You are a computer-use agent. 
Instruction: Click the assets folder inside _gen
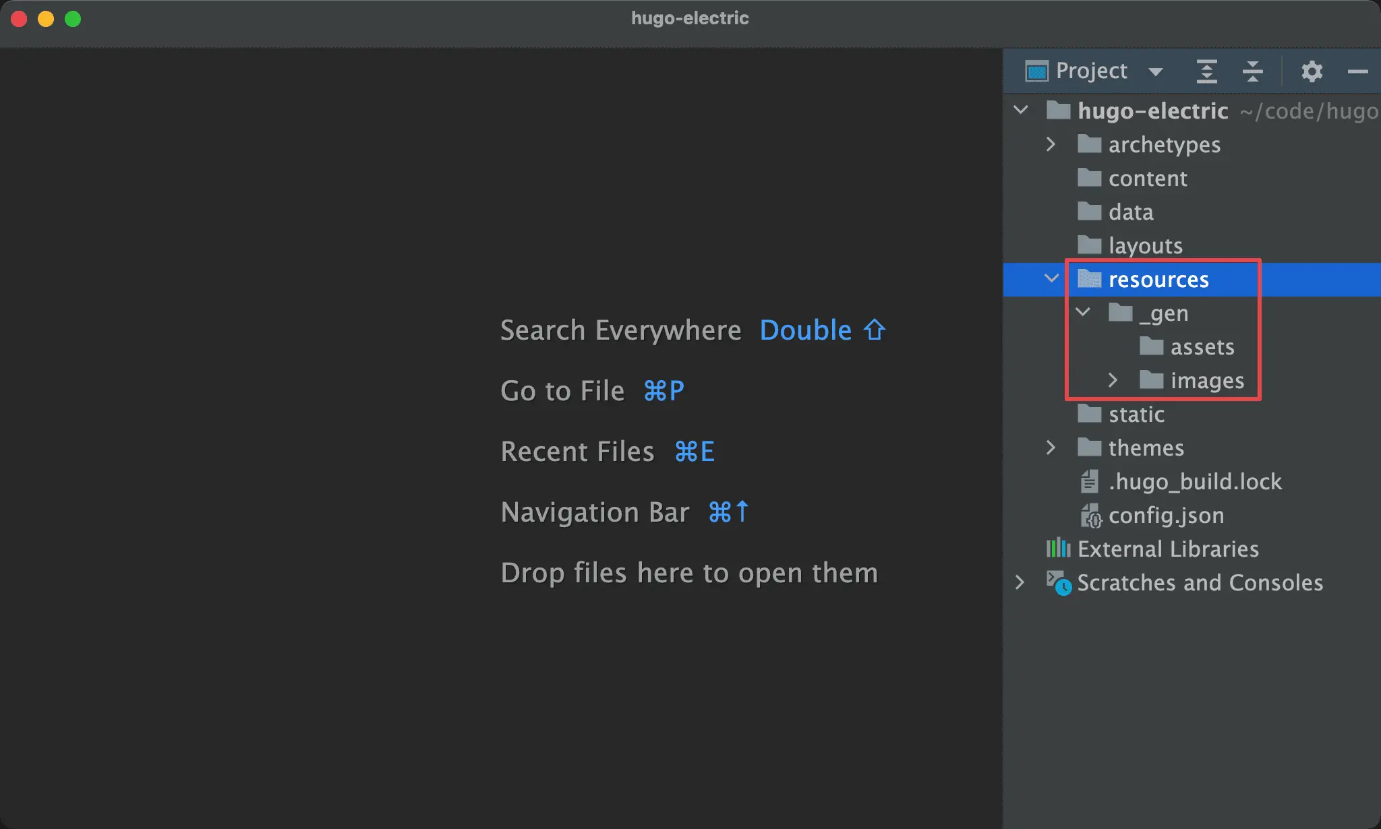[1200, 346]
